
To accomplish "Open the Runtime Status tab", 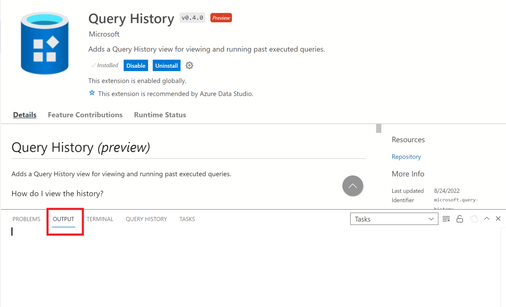I will tap(160, 115).
